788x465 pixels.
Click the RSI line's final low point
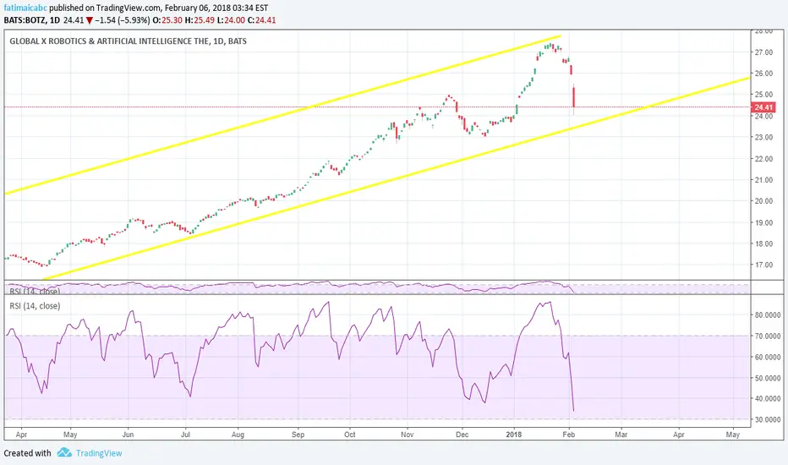573,411
